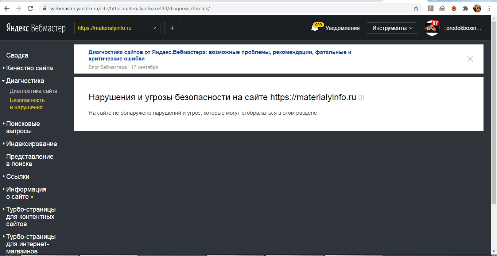497x256 pixels.
Task: Click the notifications bell icon
Action: click(314, 28)
